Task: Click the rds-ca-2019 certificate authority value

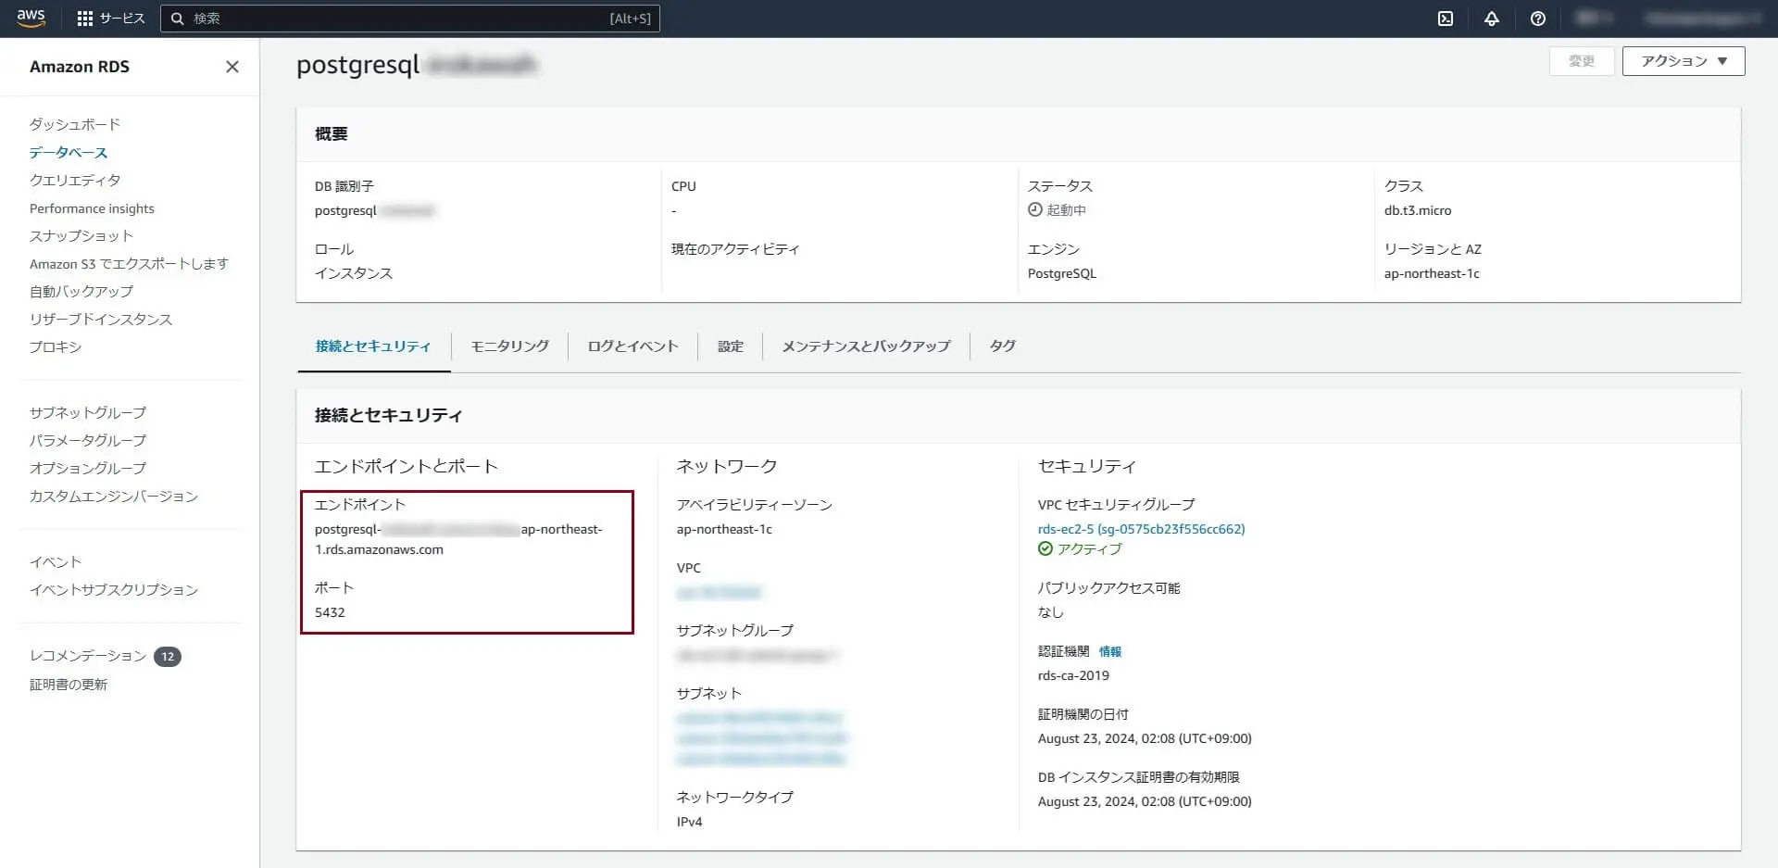Action: pyautogui.click(x=1073, y=675)
